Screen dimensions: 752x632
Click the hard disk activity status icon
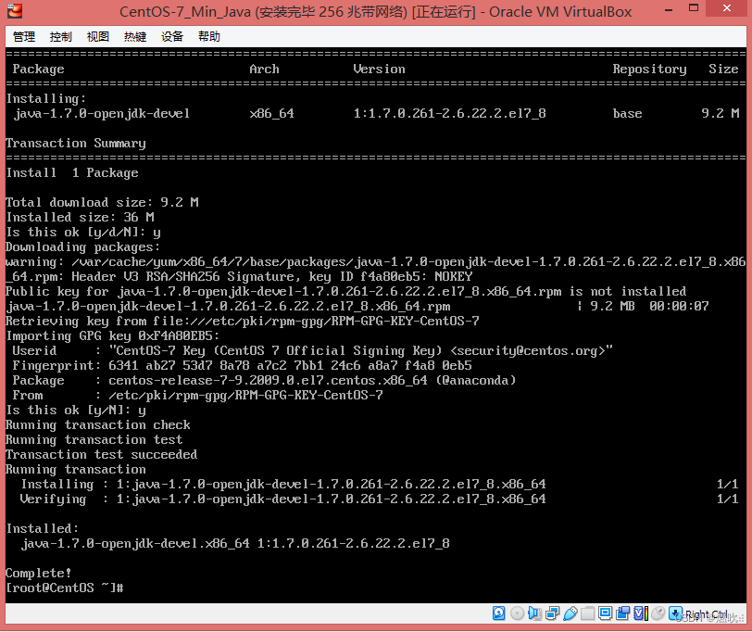point(499,613)
